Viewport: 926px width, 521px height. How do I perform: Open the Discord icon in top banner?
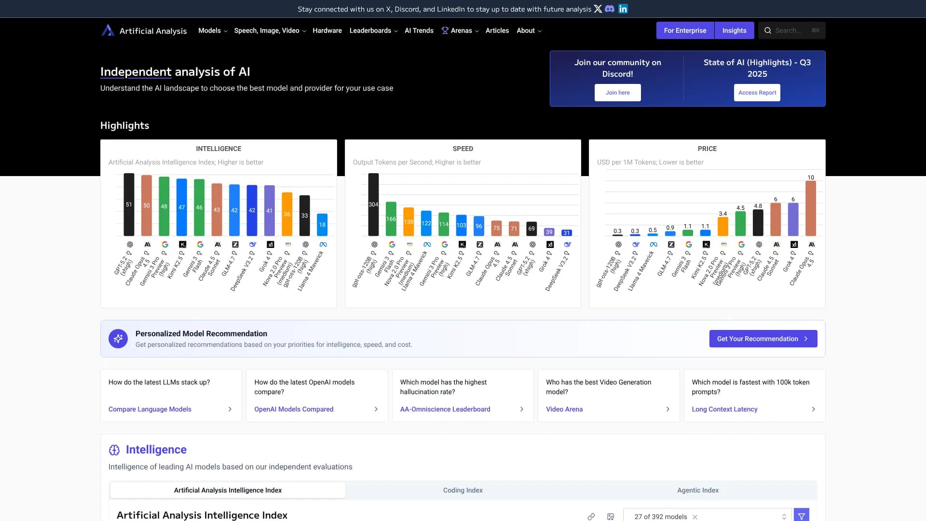coord(610,9)
